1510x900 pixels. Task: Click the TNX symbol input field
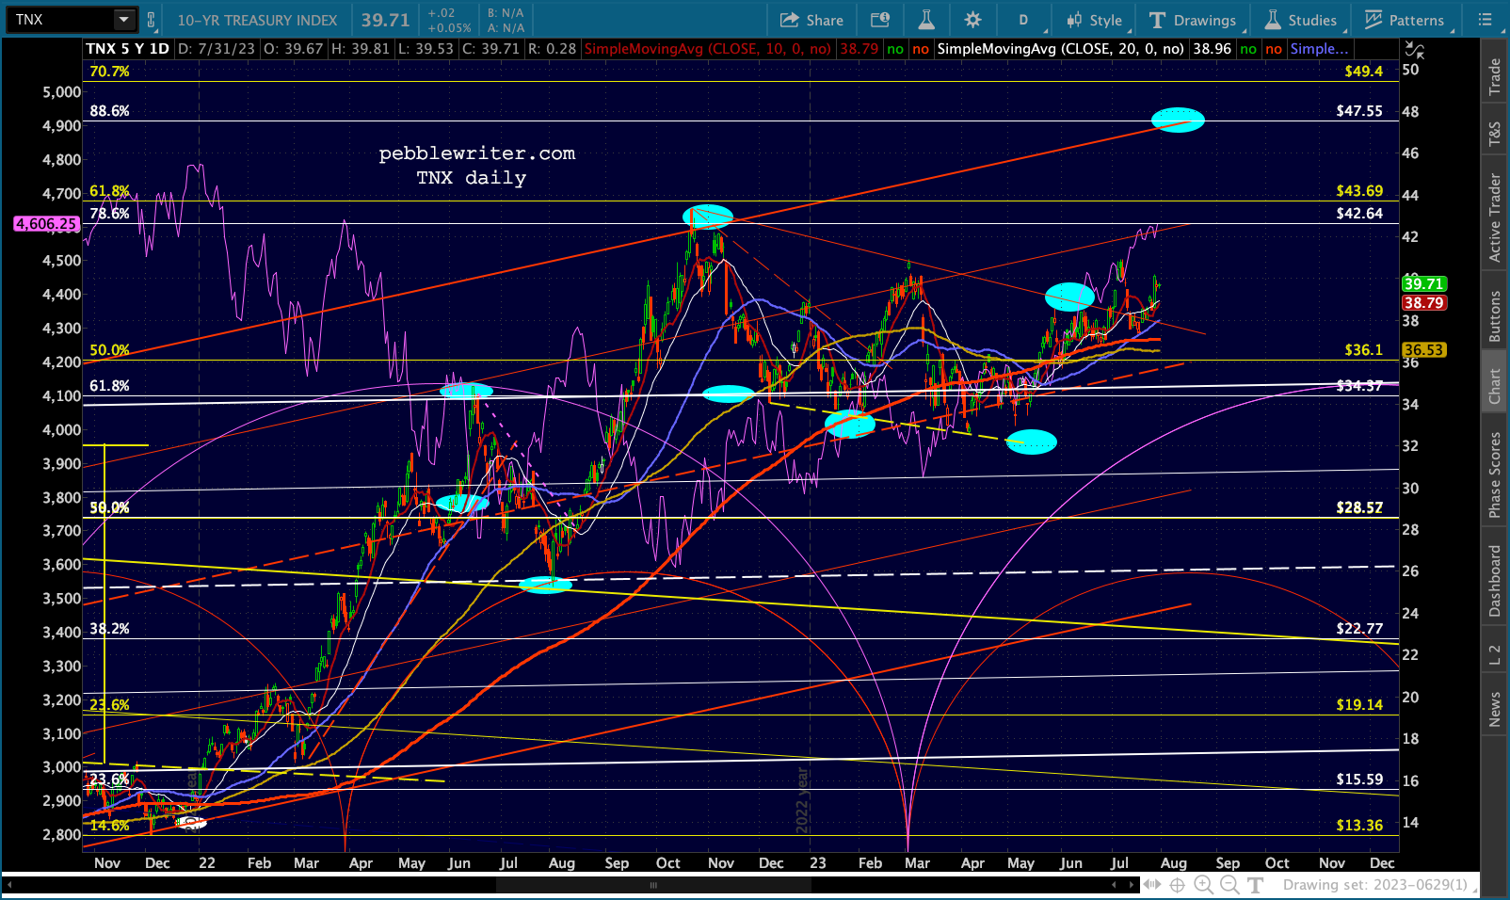[x=58, y=20]
